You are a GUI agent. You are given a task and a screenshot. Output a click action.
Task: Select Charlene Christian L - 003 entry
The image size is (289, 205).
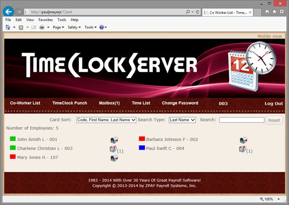45,149
